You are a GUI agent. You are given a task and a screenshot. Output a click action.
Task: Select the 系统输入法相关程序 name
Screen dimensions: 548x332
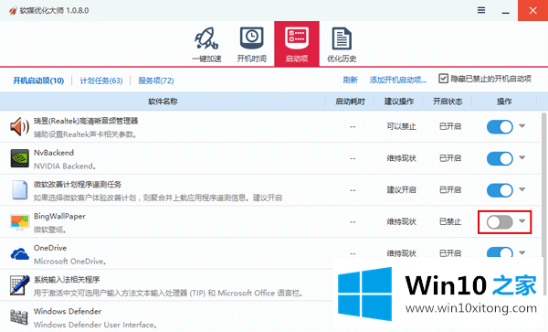(67, 280)
